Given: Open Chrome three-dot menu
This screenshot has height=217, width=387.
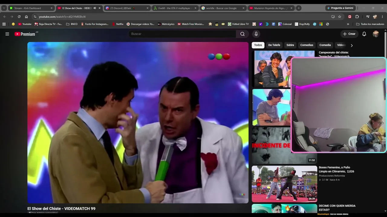Looking at the screenshot, I should click(382, 17).
